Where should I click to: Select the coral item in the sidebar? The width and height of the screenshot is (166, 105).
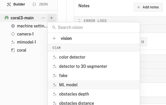coord(22,50)
